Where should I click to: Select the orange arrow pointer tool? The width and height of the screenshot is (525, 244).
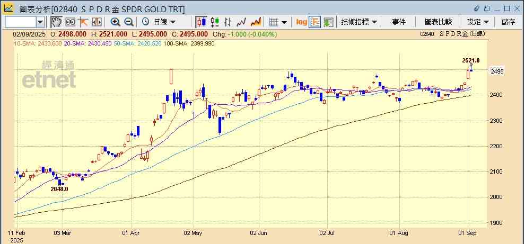click(x=83, y=22)
